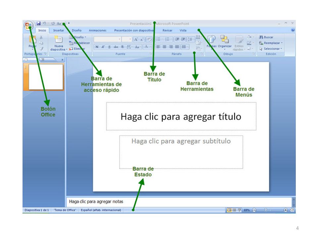Open the Portapapeles dialog launcher

pos(46,54)
